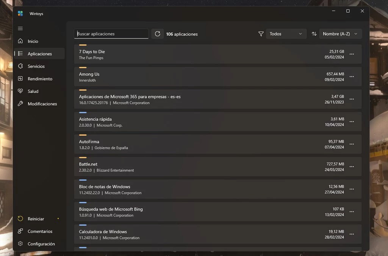Refresh the applications list
388x256 pixels.
(x=158, y=34)
